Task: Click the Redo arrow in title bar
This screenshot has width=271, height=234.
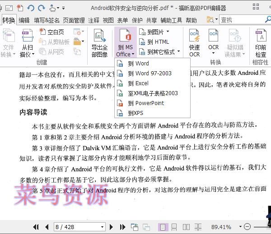Action: pyautogui.click(x=42, y=7)
